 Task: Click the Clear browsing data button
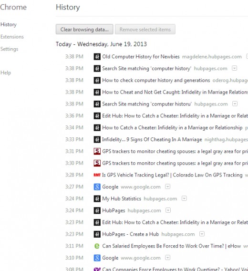click(x=84, y=30)
